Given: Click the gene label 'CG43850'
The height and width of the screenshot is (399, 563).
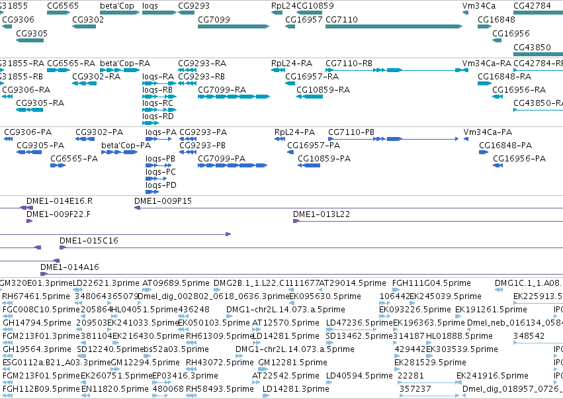Looking at the screenshot, I should (532, 48).
